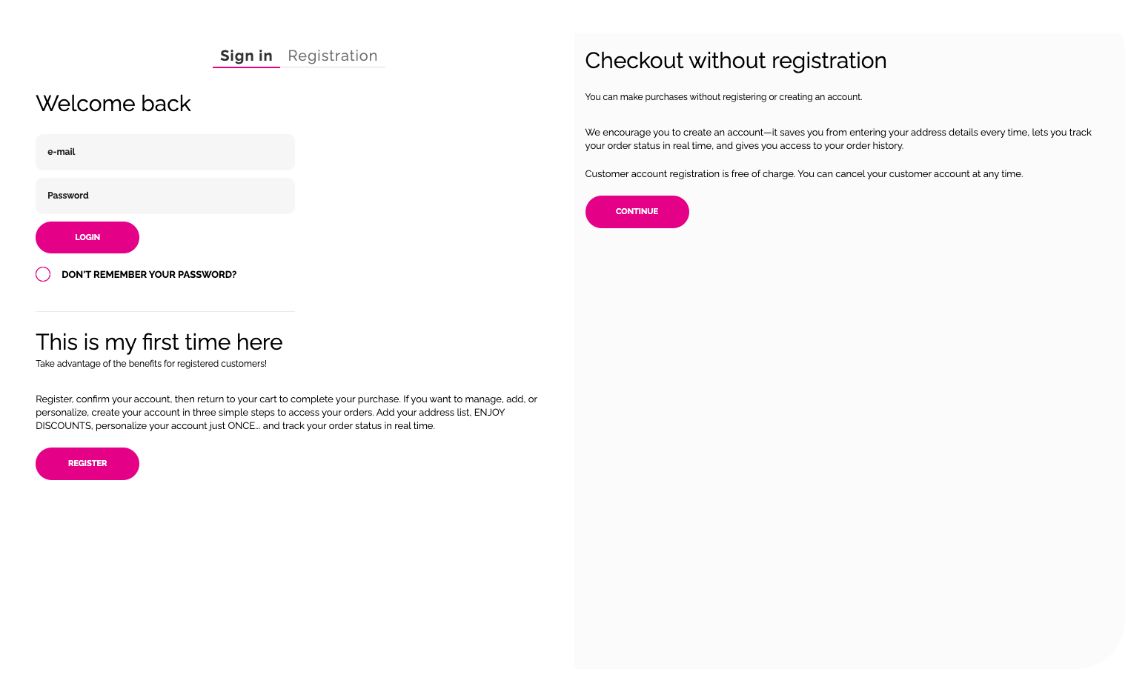Viewport: 1128px width, 675px height.
Task: Click the 'We encourage you to create an account' paragraph
Action: (x=837, y=139)
